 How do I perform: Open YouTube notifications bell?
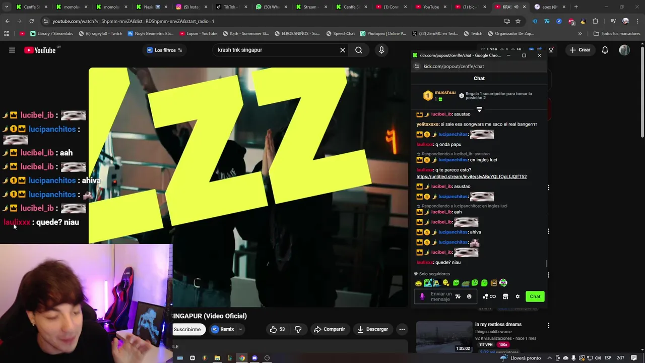click(x=605, y=50)
